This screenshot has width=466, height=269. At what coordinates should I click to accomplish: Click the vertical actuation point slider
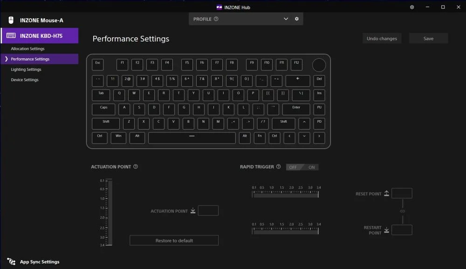(x=110, y=212)
